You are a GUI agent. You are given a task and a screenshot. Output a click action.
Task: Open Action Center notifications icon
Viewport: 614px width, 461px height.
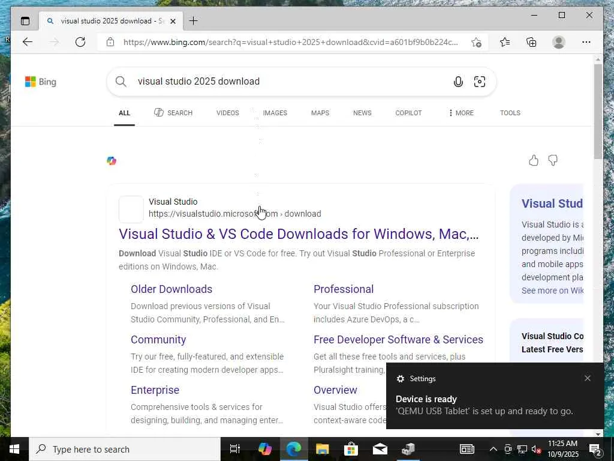click(595, 449)
